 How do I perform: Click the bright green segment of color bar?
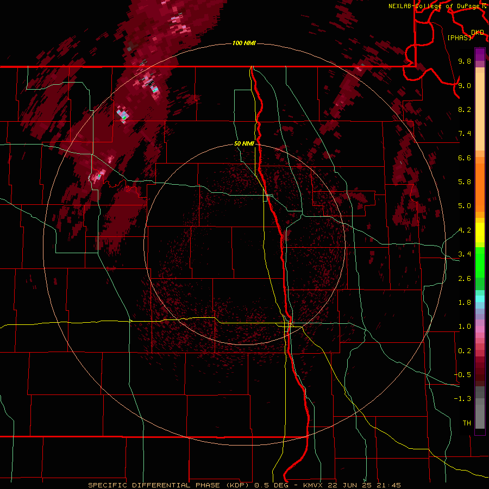(480, 262)
